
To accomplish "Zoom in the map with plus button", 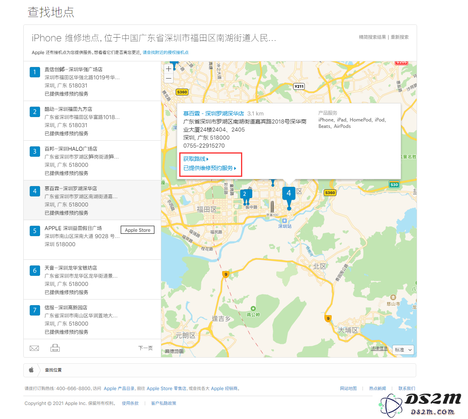I will tap(169, 69).
